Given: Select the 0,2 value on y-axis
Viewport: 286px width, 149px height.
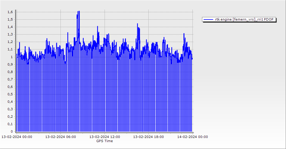Looking at the screenshot, I should [10, 117].
